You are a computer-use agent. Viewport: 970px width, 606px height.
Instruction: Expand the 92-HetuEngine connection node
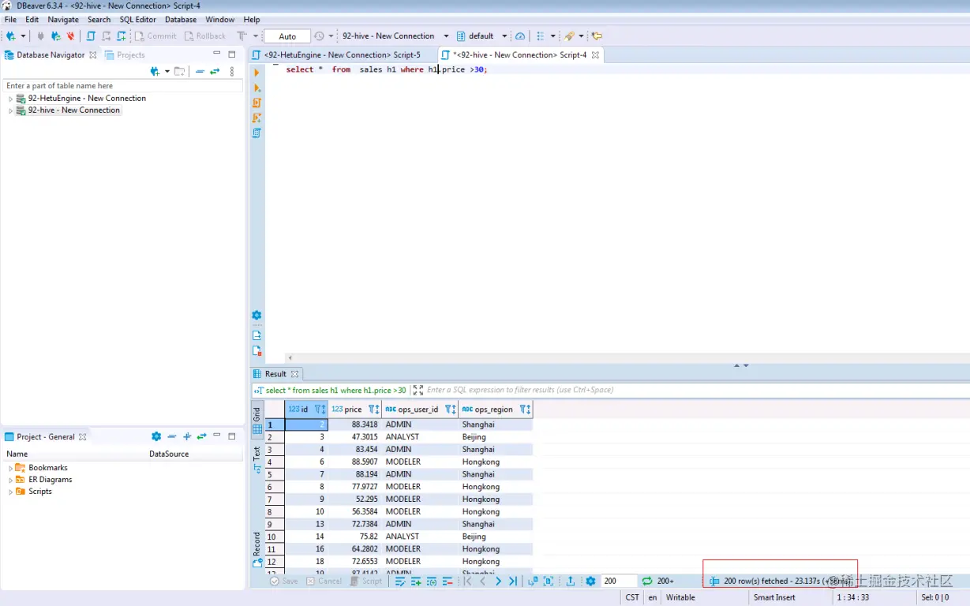[x=11, y=99]
